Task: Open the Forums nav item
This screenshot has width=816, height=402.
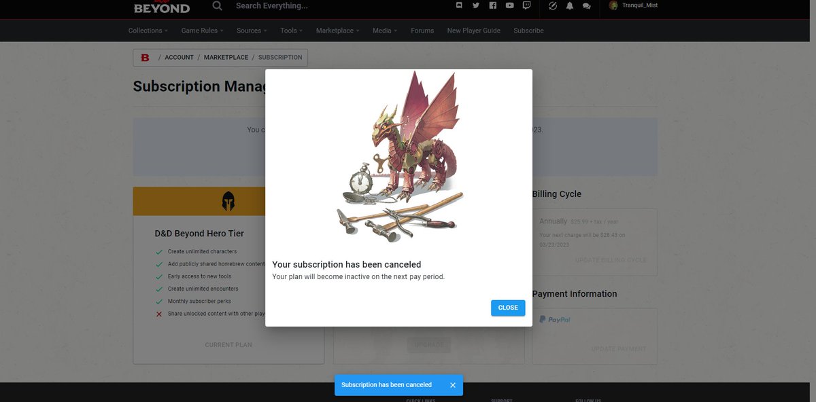Action: coord(422,31)
